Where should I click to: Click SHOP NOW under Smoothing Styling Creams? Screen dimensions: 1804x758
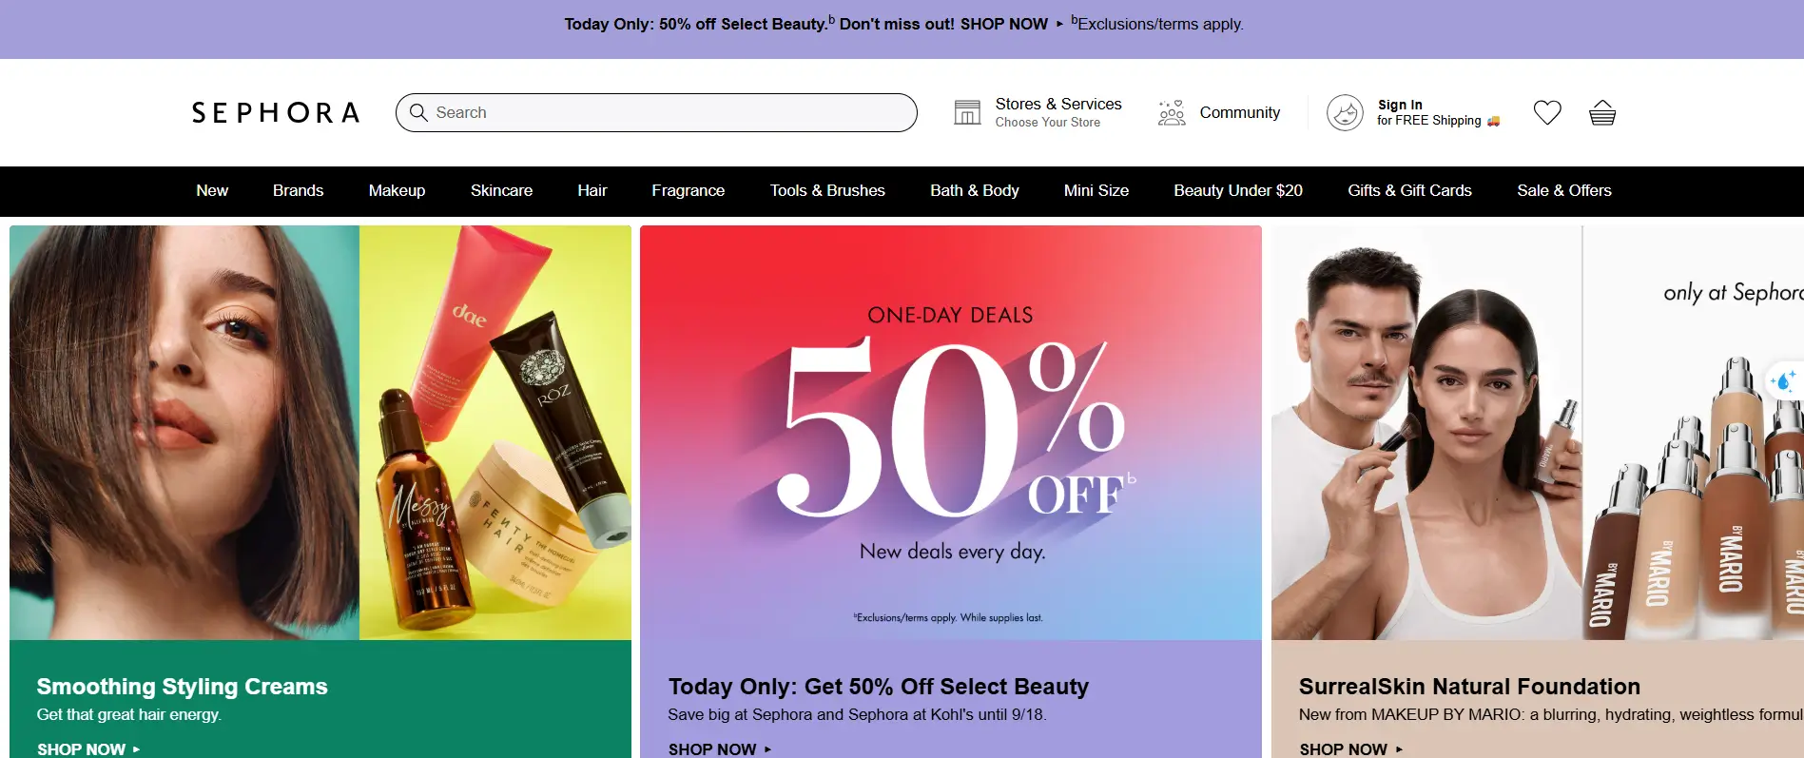88,749
